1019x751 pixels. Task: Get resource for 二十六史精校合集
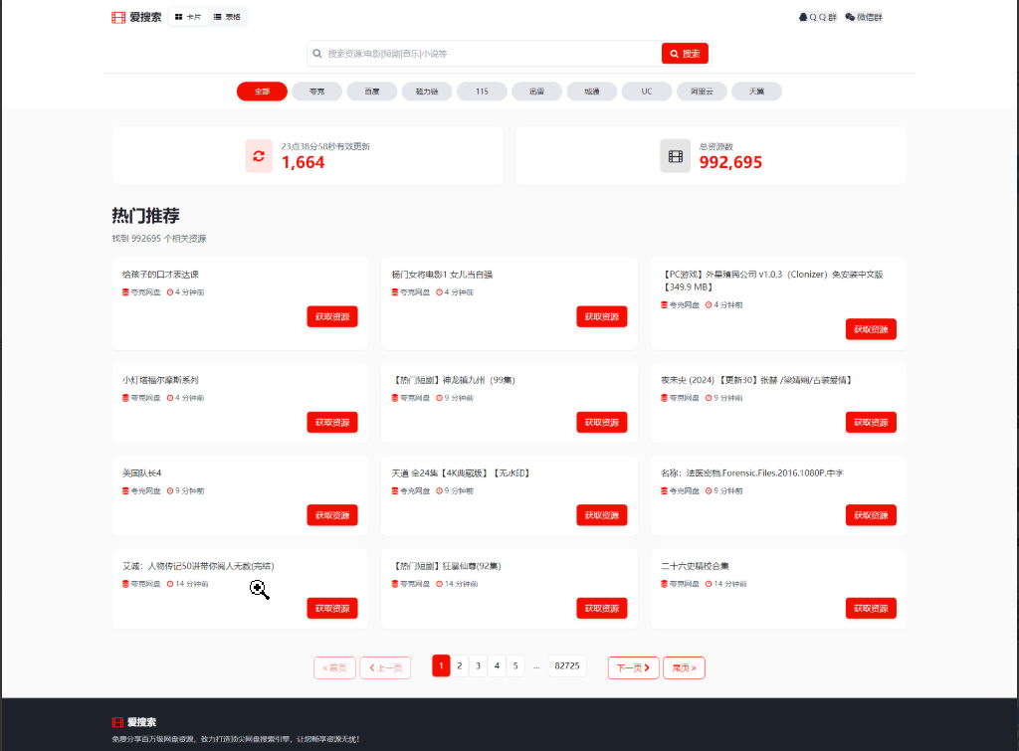(871, 608)
